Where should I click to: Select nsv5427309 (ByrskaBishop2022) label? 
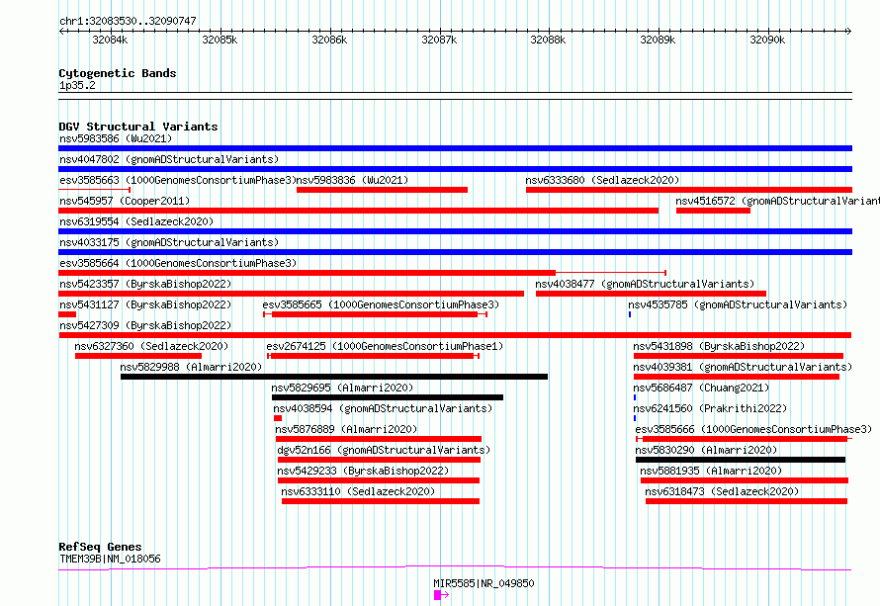[x=145, y=325]
